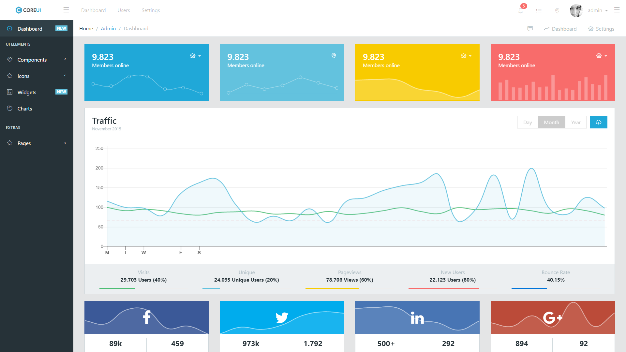Image resolution: width=626 pixels, height=352 pixels.
Task: Click the Admin breadcrumb link
Action: [x=108, y=28]
